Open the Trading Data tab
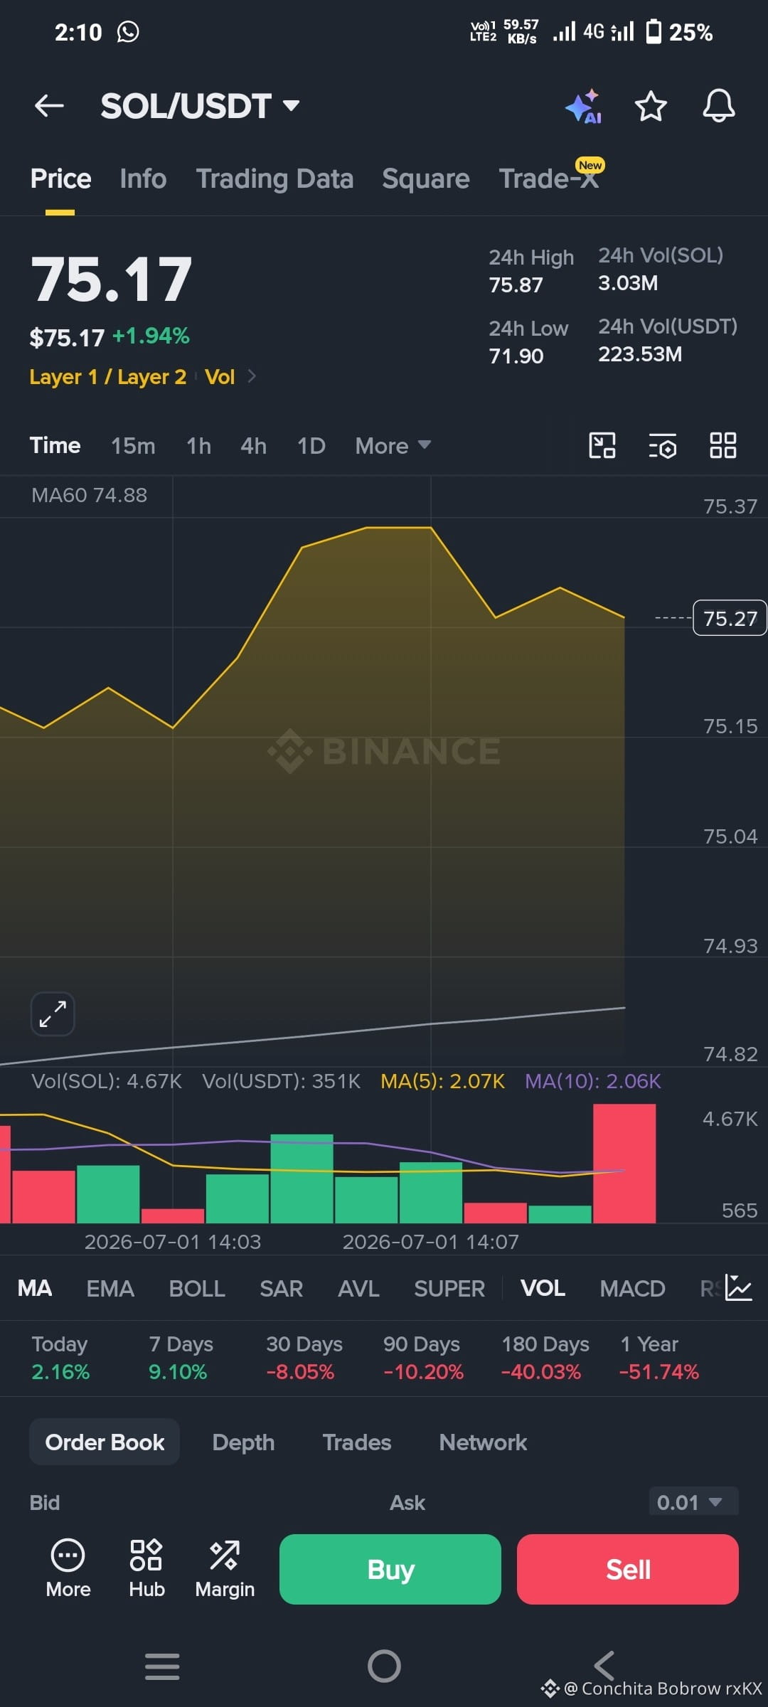768x1707 pixels. click(274, 179)
